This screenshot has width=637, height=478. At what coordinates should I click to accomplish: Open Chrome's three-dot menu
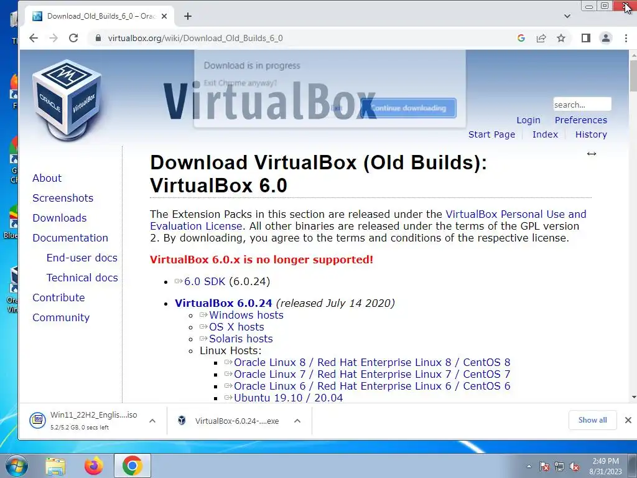pos(626,38)
